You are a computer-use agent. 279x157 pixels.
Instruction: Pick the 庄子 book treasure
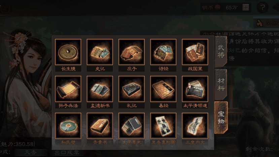tap(132, 52)
